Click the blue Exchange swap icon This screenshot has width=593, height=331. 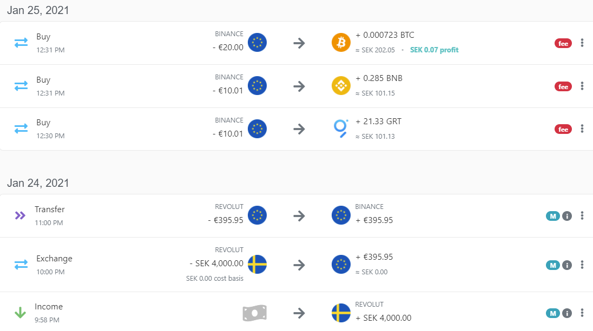click(x=21, y=265)
